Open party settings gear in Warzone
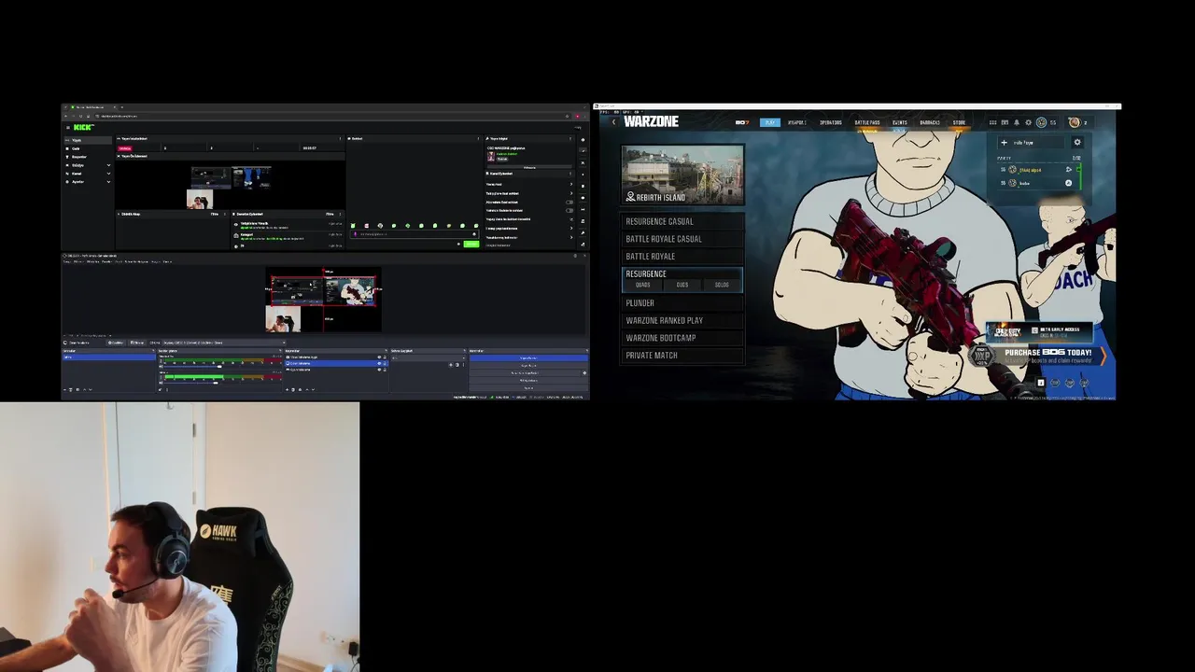1195x672 pixels. point(1077,143)
